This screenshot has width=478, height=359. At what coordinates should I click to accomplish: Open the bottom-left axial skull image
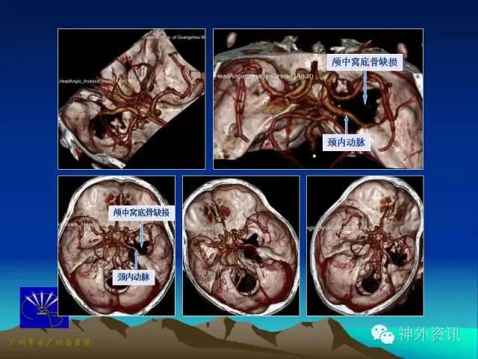pos(117,245)
